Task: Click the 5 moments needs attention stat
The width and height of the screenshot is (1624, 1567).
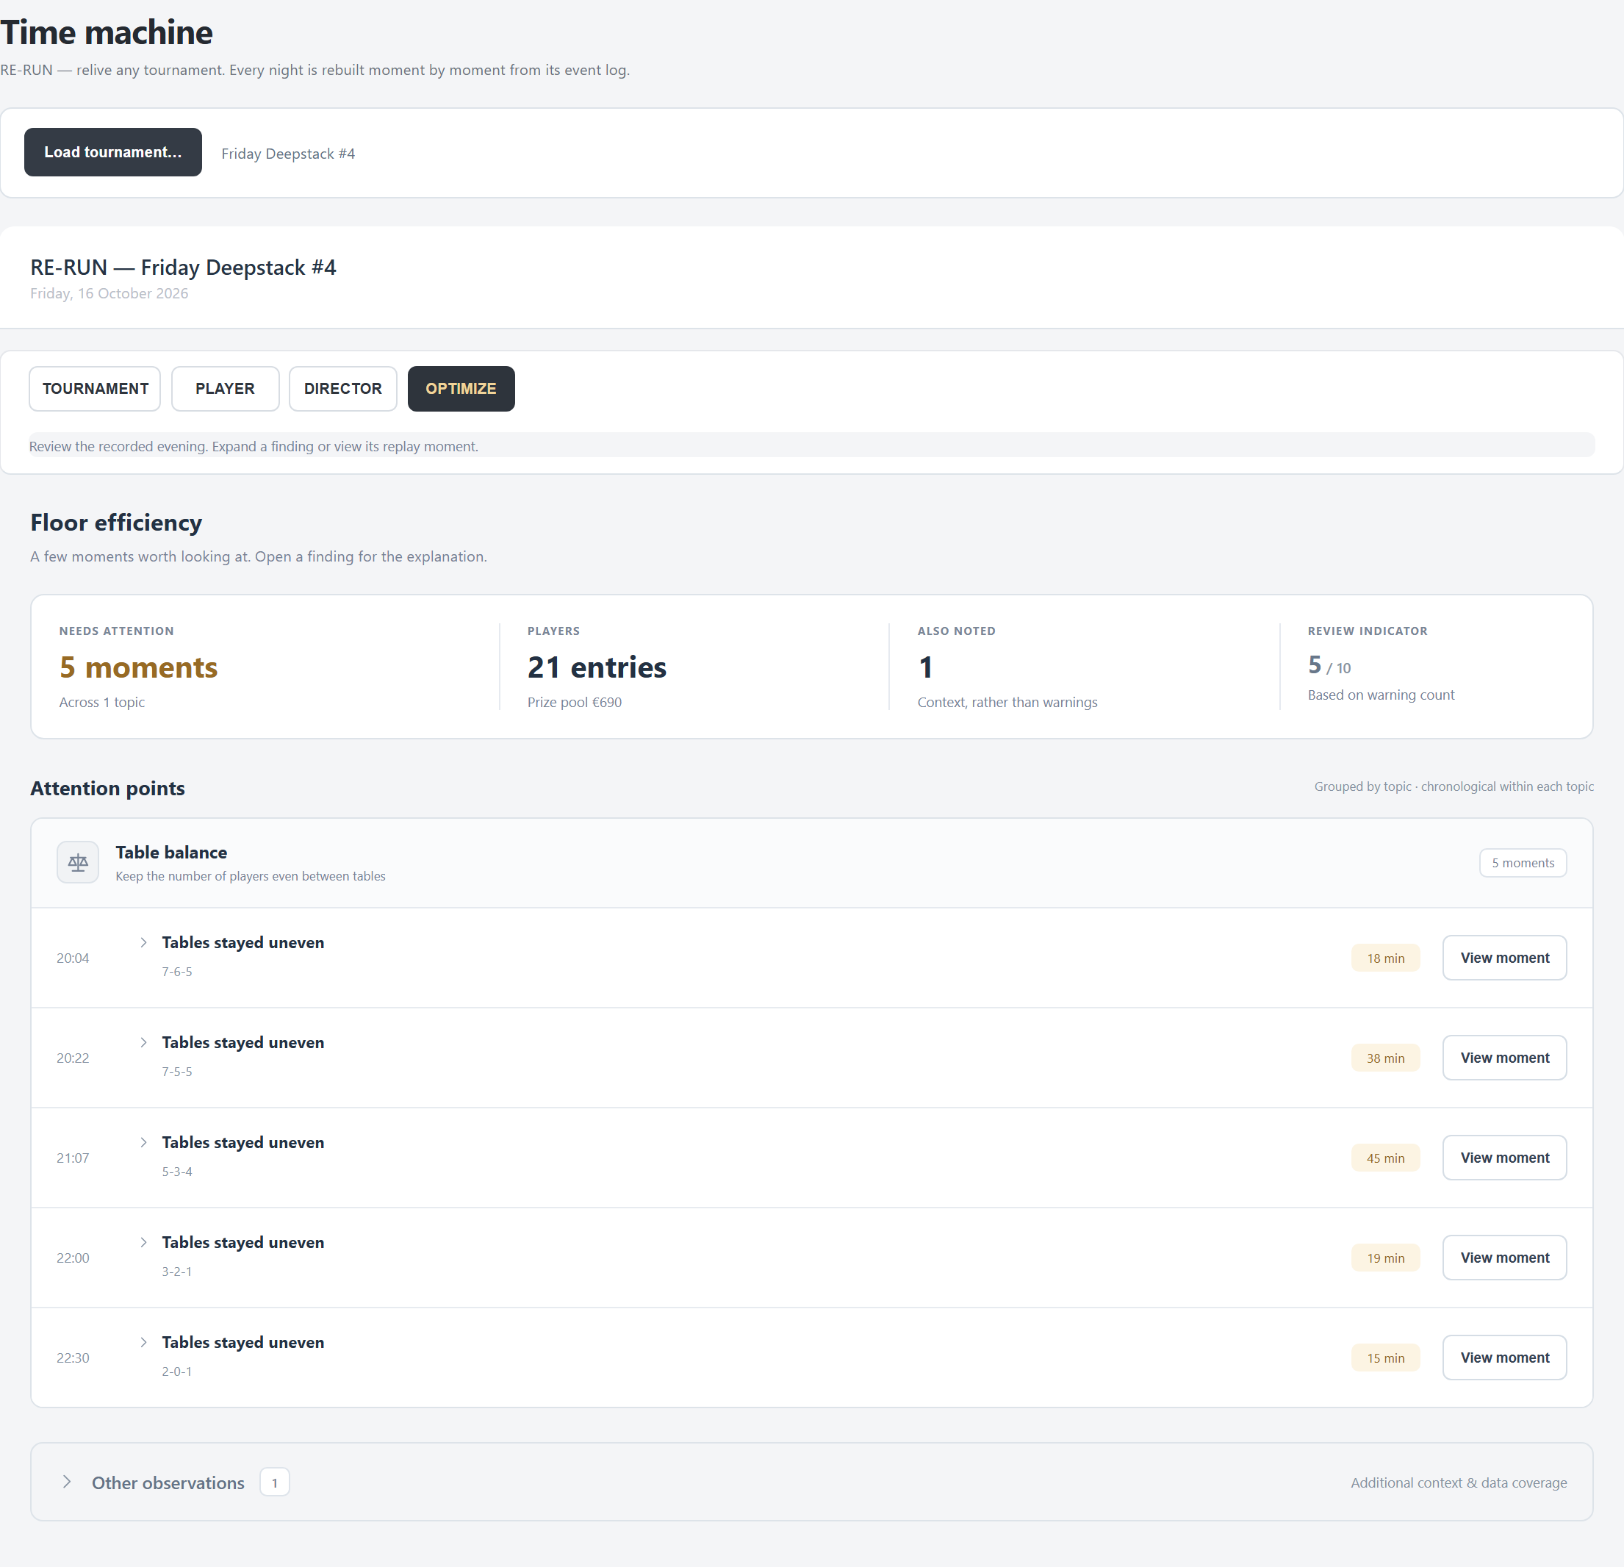Action: pos(138,667)
